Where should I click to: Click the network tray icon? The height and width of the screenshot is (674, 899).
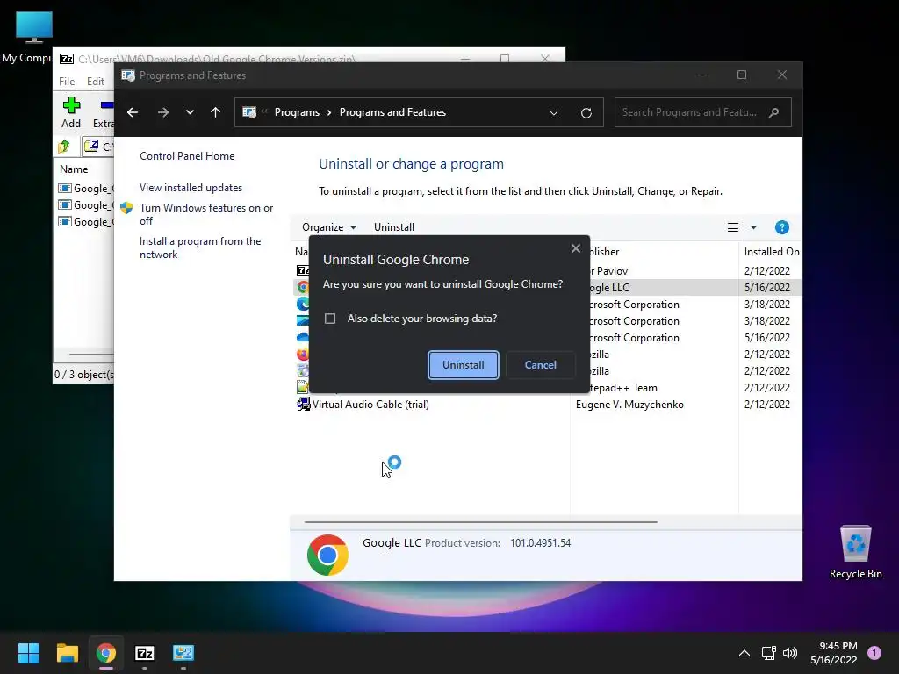point(768,653)
